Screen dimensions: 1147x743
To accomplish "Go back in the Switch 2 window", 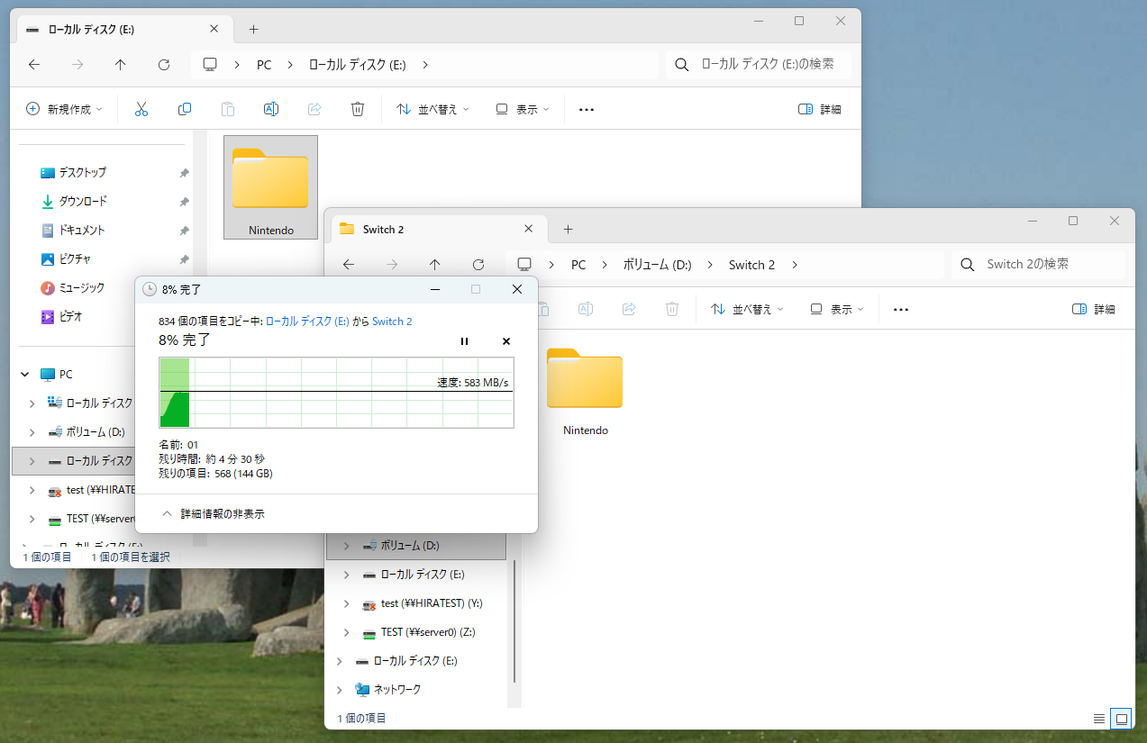I will (349, 265).
